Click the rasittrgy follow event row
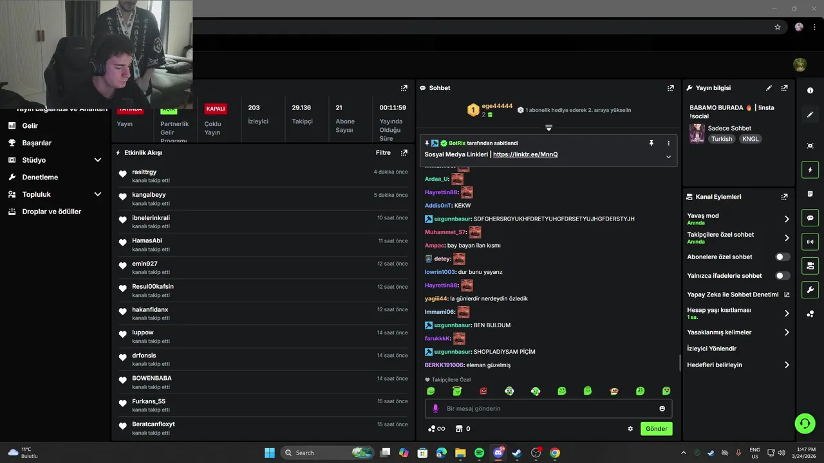This screenshot has height=463, width=824. (263, 176)
